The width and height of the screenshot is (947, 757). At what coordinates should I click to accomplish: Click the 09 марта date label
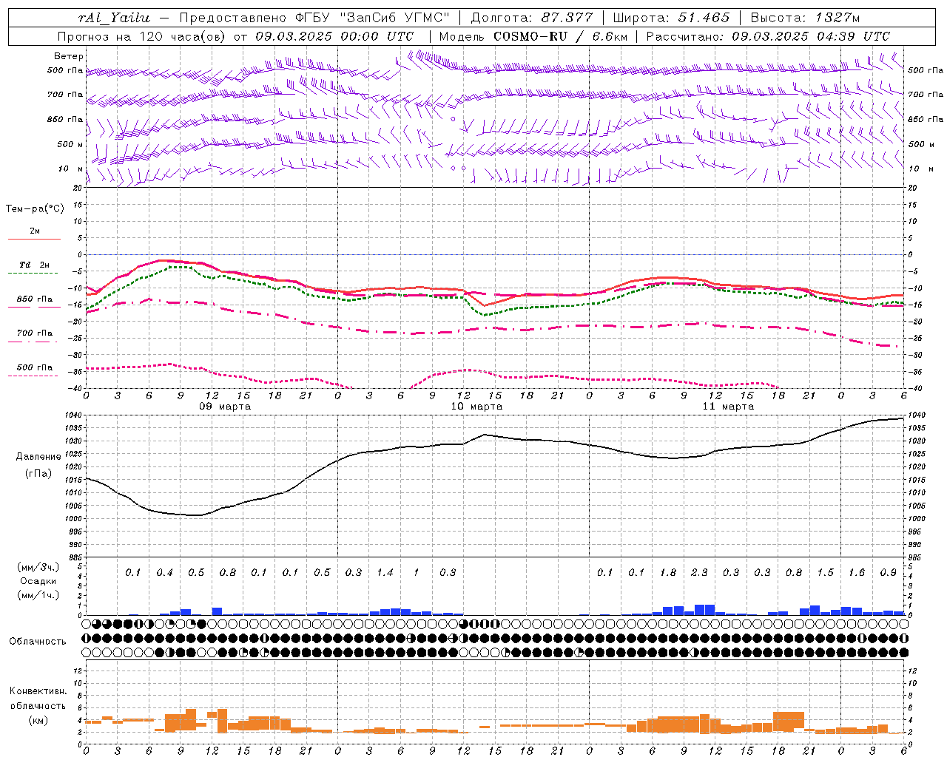tap(226, 407)
